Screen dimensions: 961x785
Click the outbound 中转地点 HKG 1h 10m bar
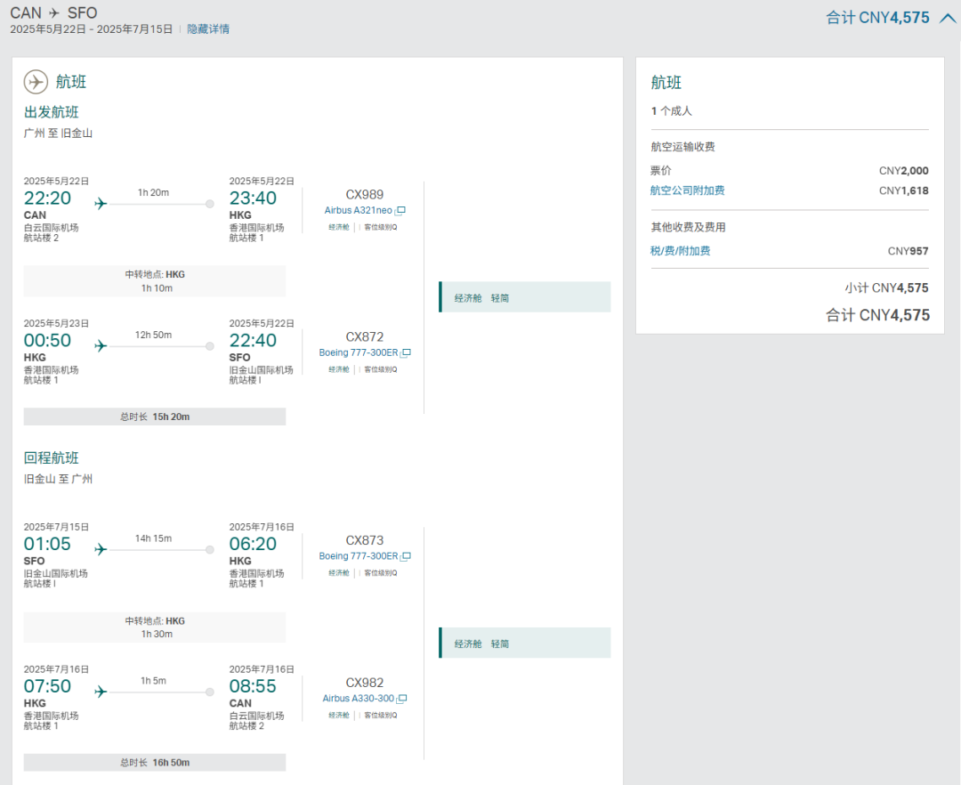pos(155,281)
